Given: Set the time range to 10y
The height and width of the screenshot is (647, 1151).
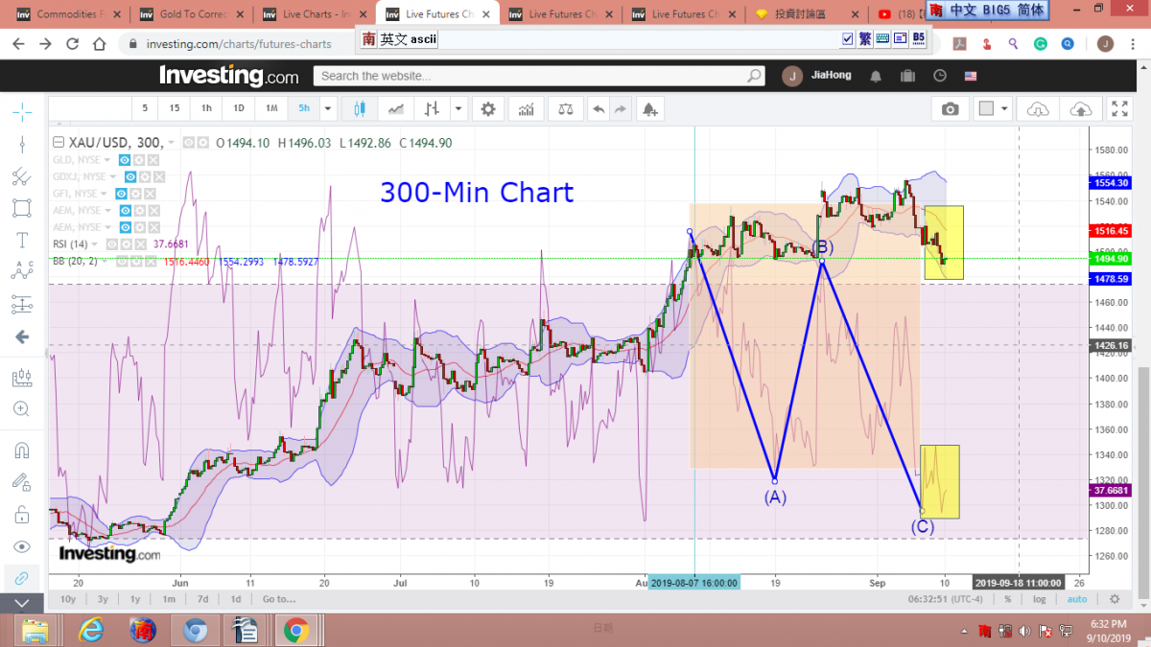Looking at the screenshot, I should (68, 599).
